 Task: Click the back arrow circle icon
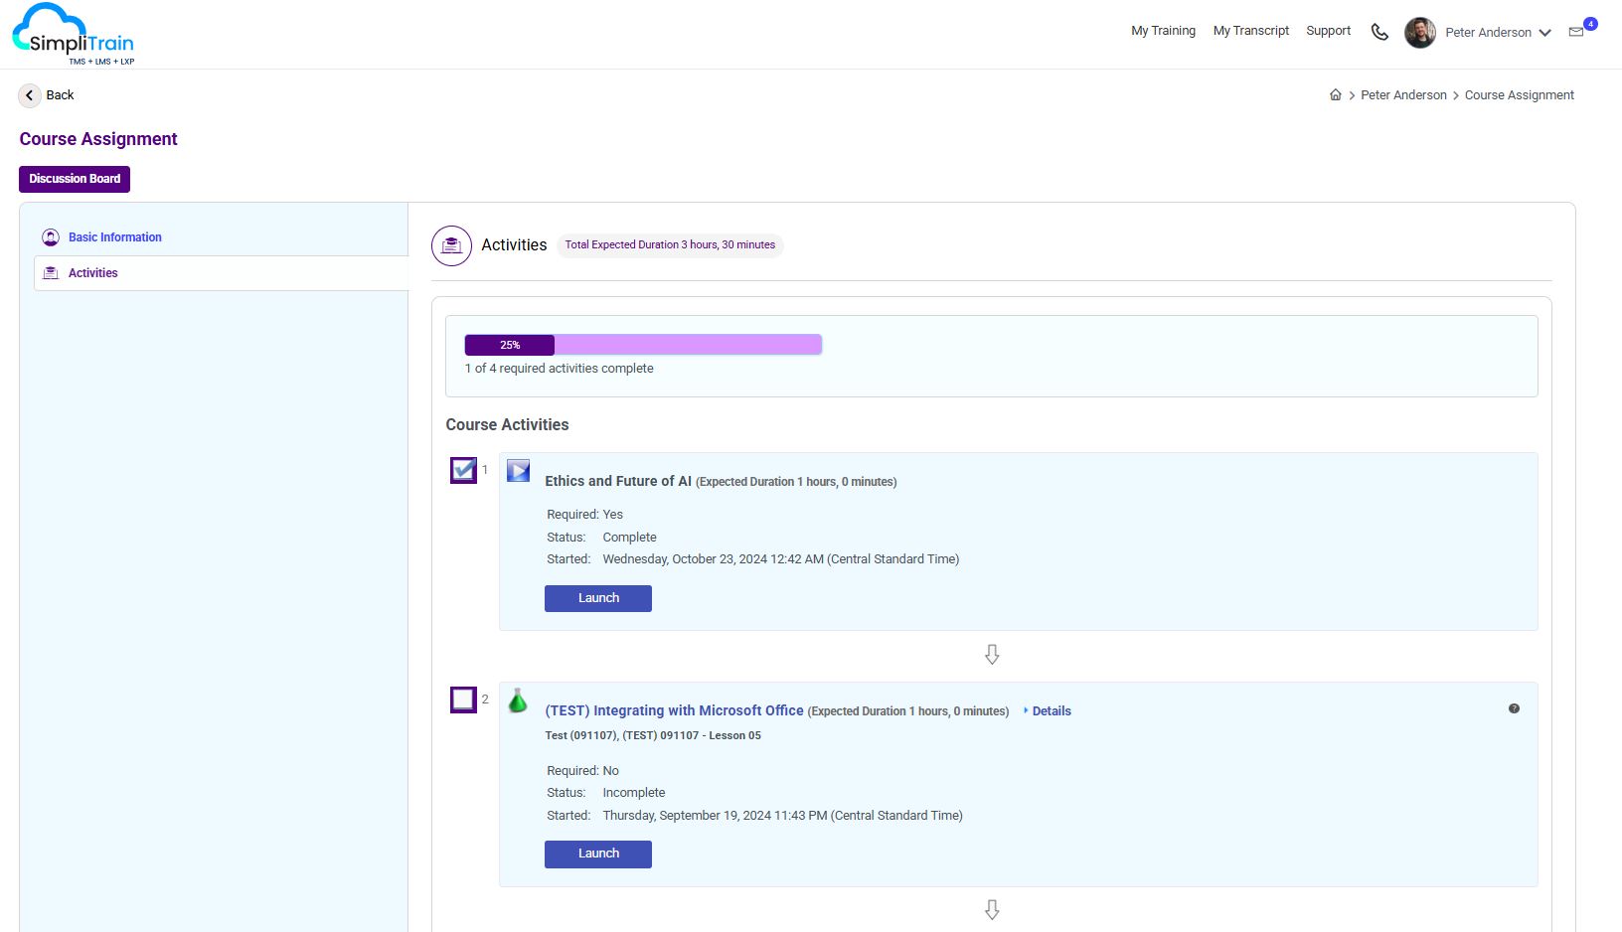pos(30,95)
